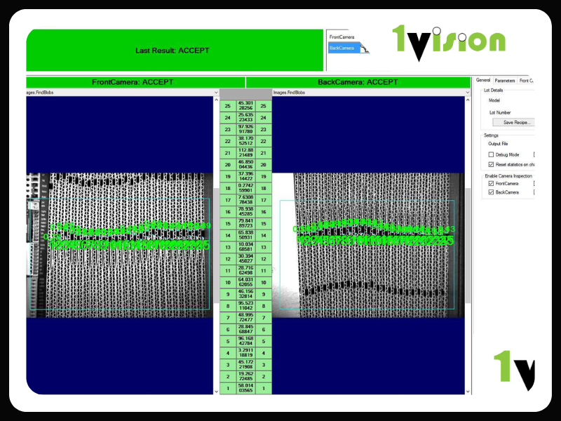This screenshot has width=561, height=421.
Task: Select BackCamera in the camera list
Action: tap(344, 48)
